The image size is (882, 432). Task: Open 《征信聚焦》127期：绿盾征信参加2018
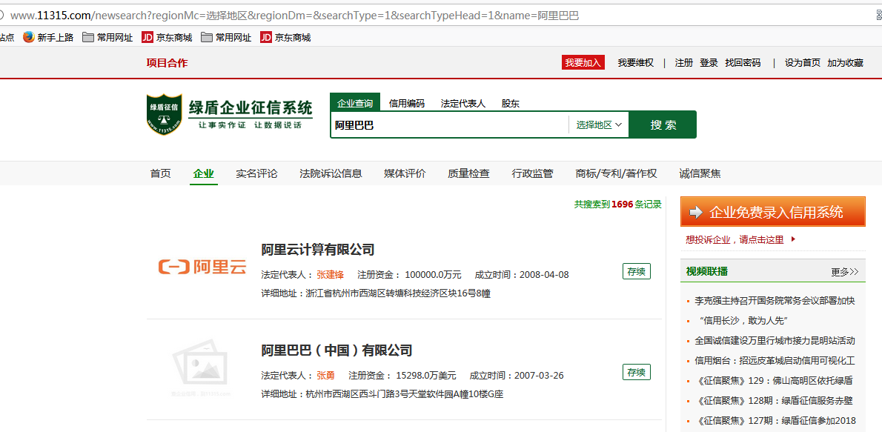tap(775, 421)
